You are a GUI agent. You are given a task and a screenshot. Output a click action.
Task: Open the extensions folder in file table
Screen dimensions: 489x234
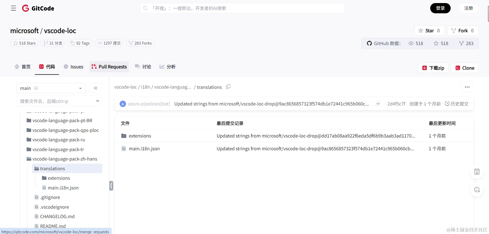coord(140,136)
